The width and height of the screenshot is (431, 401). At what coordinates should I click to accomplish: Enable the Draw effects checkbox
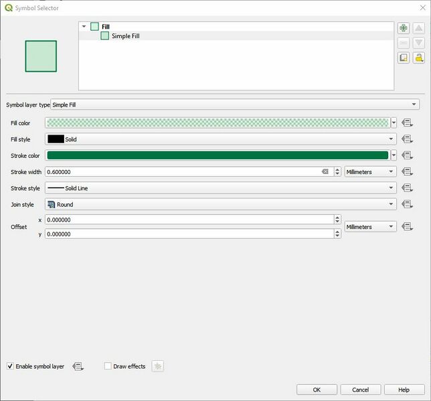108,366
